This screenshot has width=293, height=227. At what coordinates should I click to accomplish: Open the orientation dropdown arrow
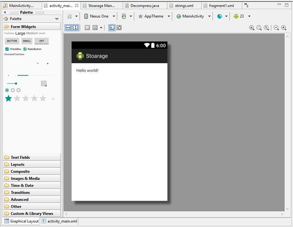click(131, 16)
